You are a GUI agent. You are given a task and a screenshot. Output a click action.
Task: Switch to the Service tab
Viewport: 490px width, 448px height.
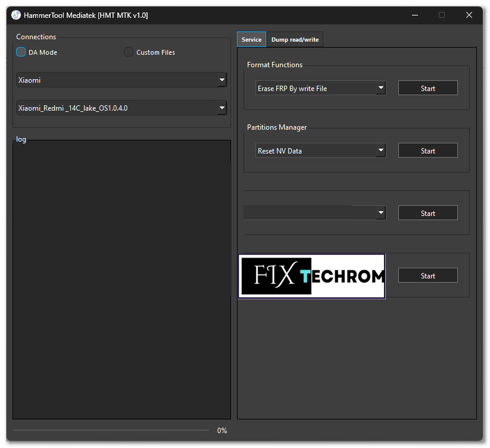tap(252, 40)
